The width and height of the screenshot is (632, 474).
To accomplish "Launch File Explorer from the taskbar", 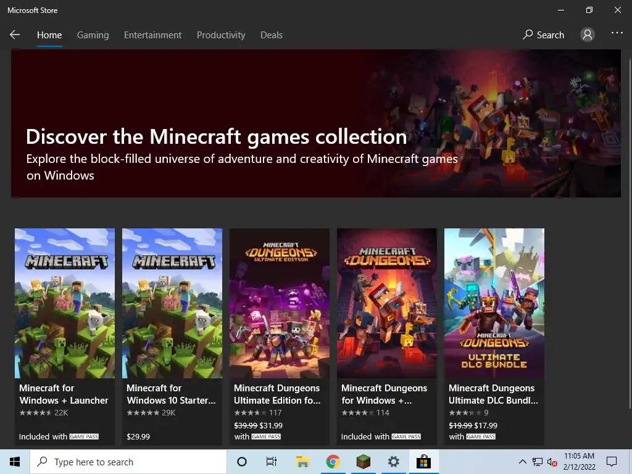I will click(302, 462).
